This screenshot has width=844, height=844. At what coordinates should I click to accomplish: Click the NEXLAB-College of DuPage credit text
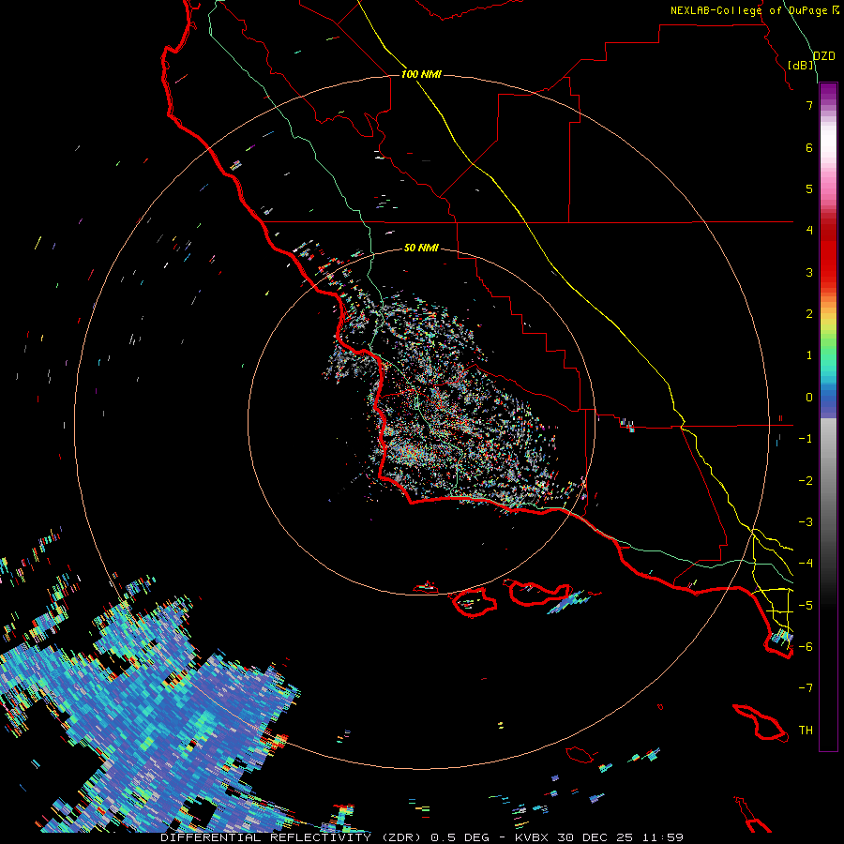tap(750, 10)
